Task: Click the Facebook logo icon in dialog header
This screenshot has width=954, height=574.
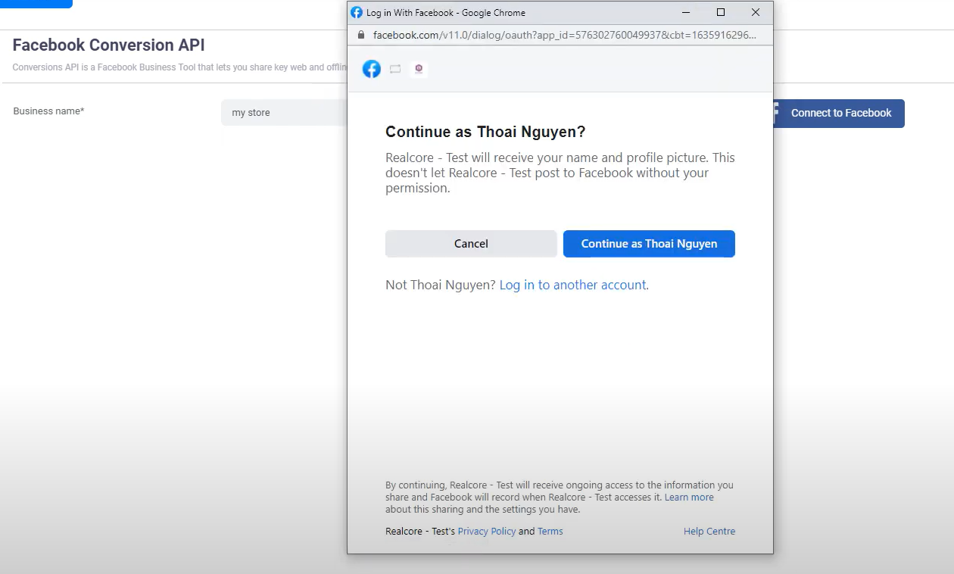Action: (x=372, y=69)
